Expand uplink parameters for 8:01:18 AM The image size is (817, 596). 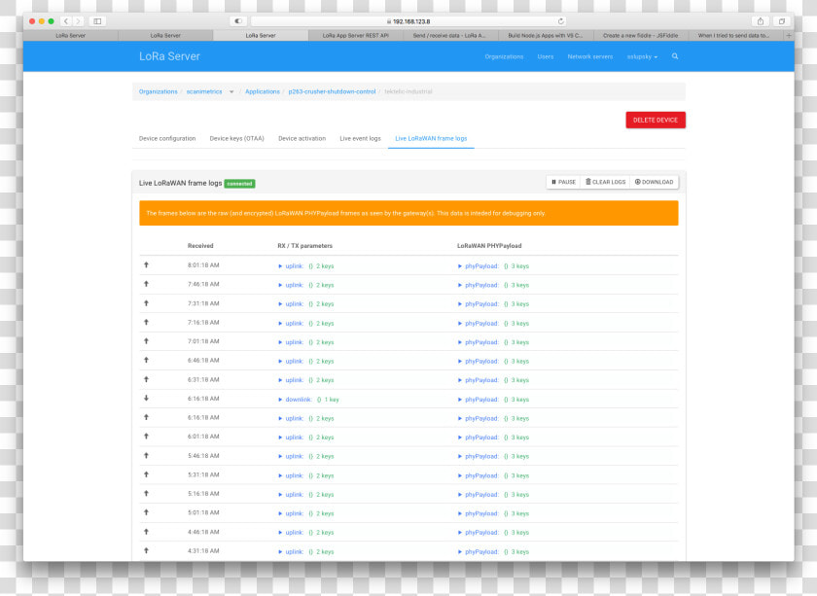[x=280, y=266]
